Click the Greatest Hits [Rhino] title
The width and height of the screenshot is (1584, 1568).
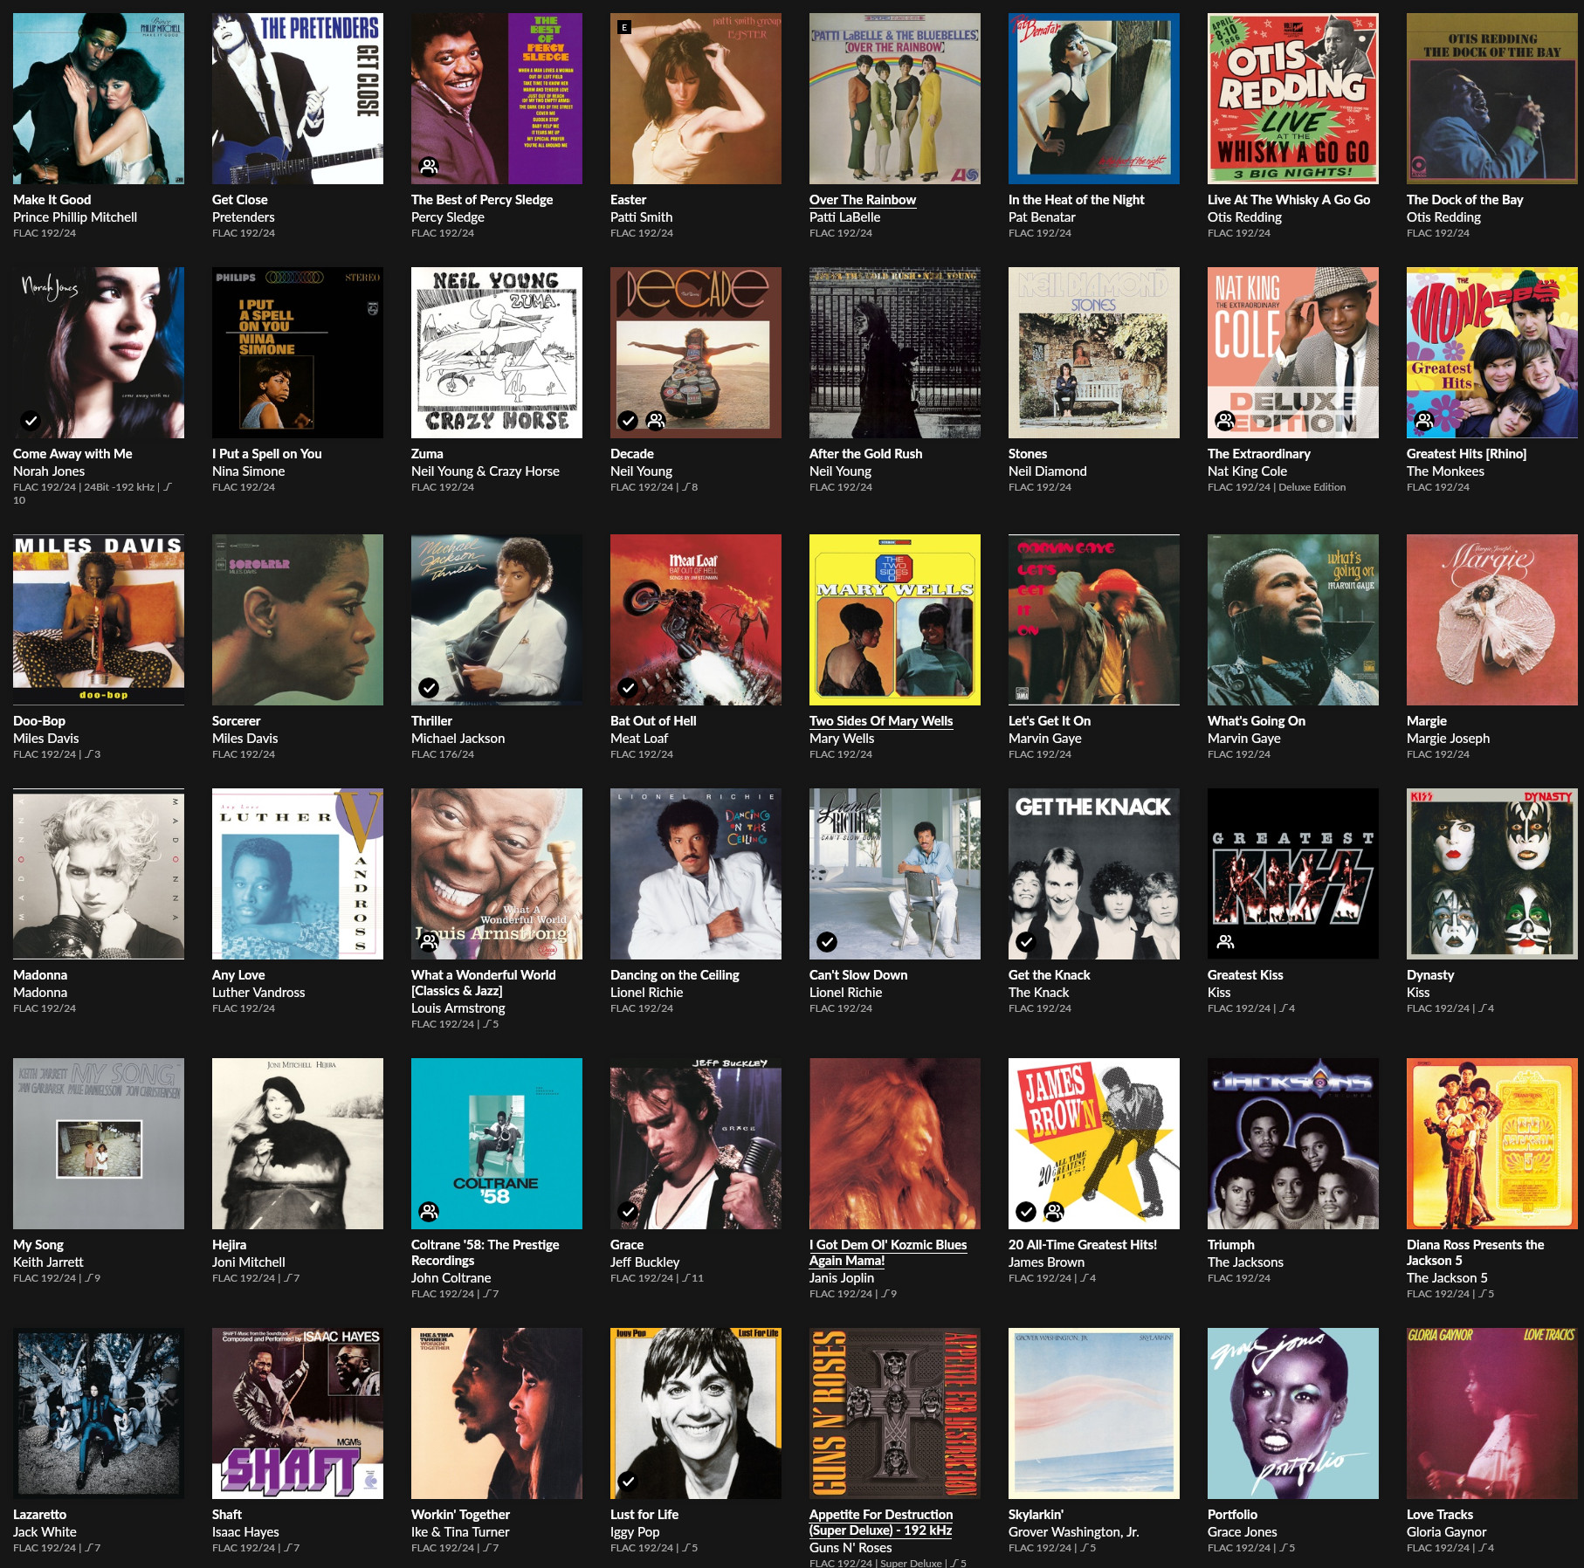pyautogui.click(x=1466, y=454)
